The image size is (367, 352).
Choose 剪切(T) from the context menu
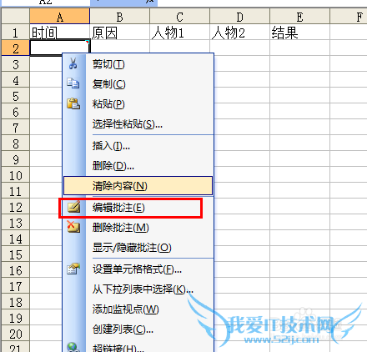[x=138, y=64]
